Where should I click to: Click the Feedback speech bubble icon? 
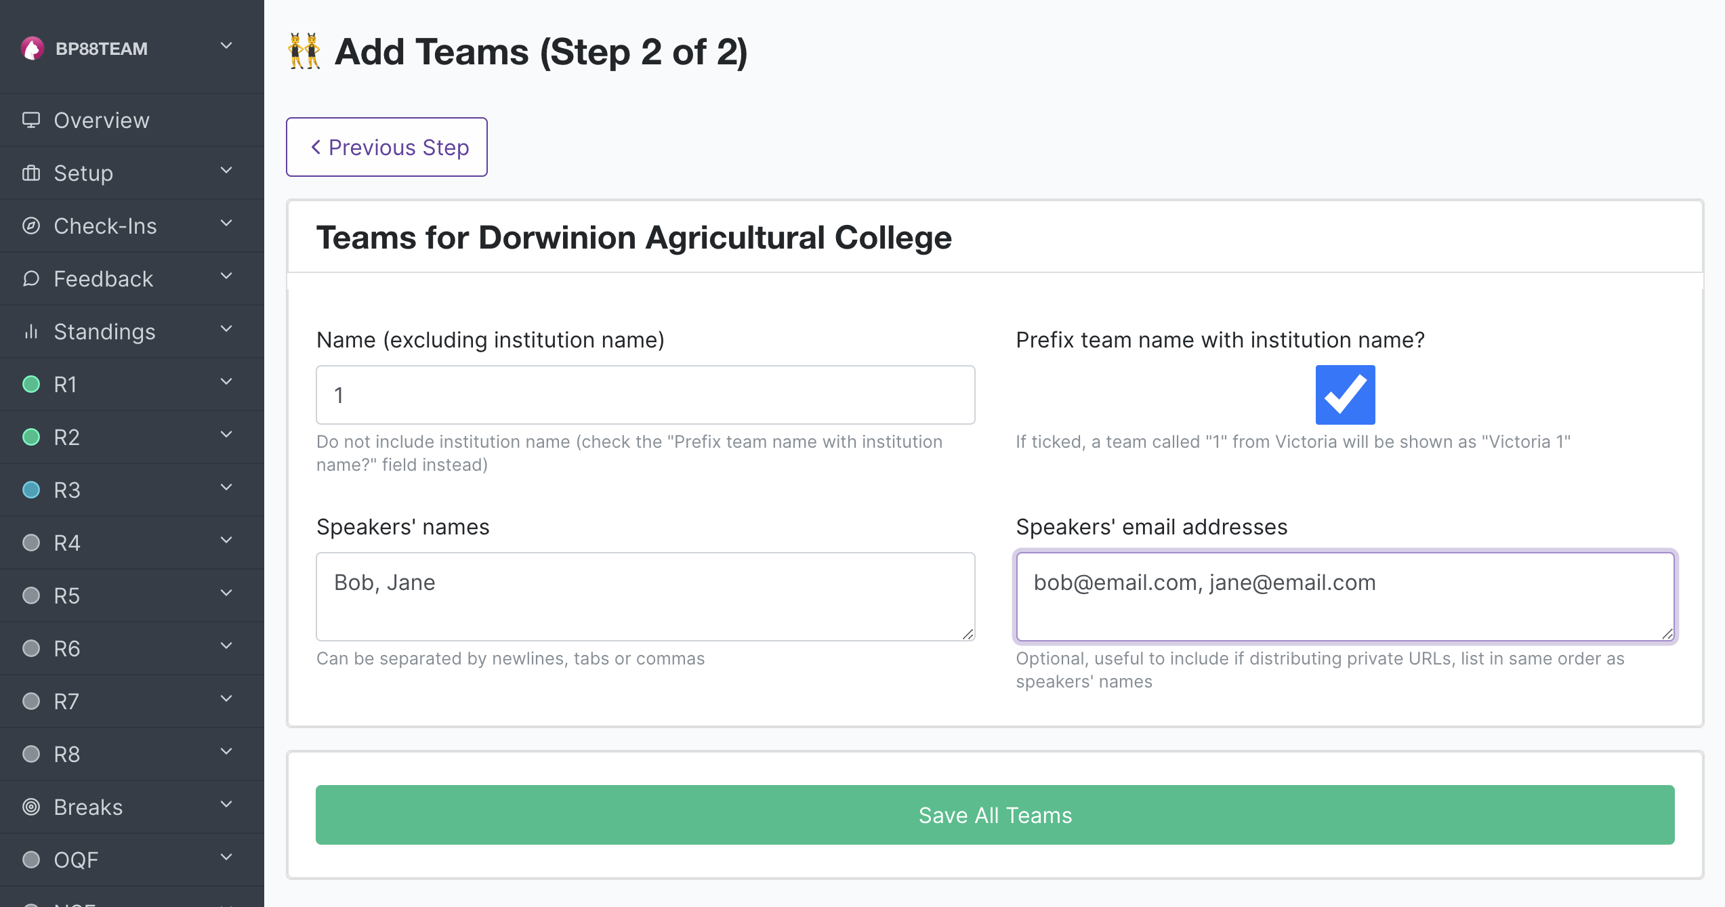tap(31, 278)
